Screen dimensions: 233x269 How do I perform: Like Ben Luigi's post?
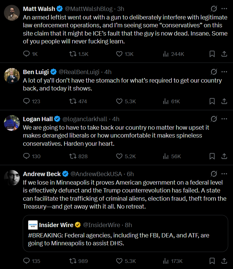120,101
